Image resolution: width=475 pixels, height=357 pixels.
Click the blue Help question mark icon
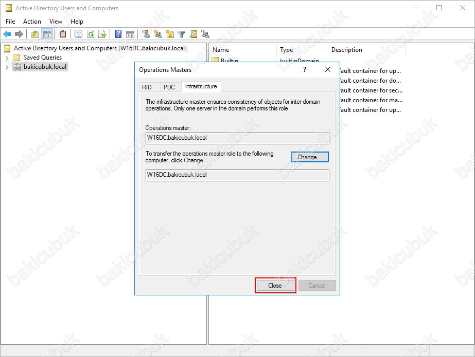(118, 34)
